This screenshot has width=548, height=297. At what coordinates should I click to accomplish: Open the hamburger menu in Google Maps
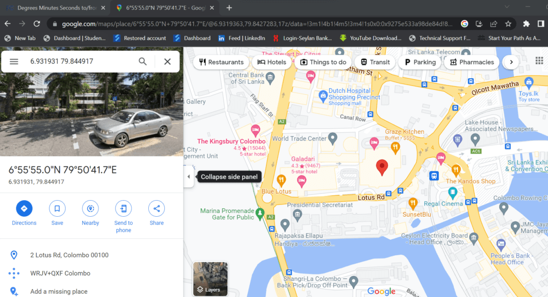(14, 62)
